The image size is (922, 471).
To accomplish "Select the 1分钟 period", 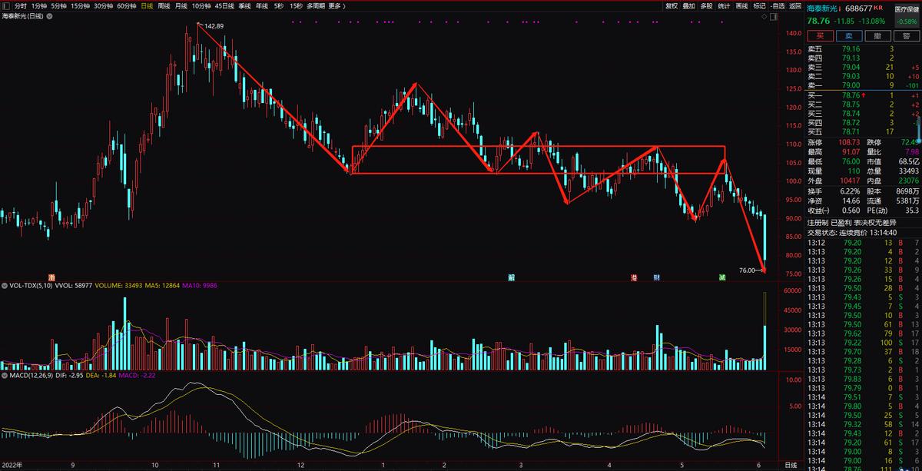I will [x=39, y=5].
